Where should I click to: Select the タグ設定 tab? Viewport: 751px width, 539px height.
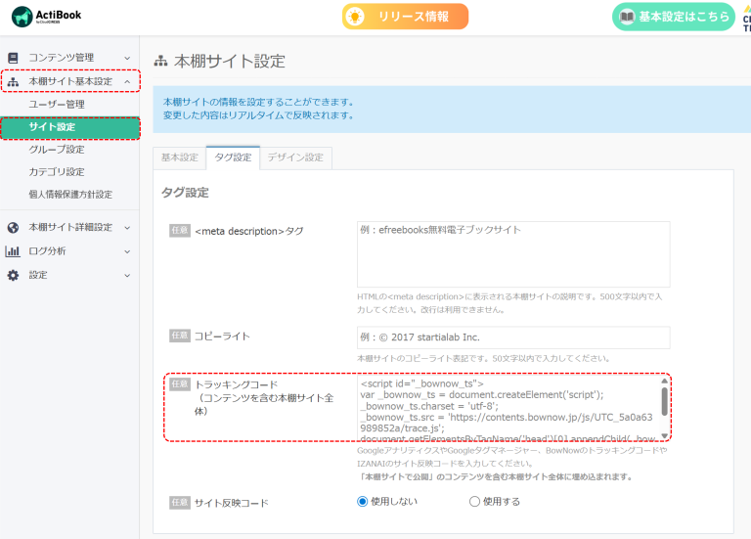coord(233,157)
